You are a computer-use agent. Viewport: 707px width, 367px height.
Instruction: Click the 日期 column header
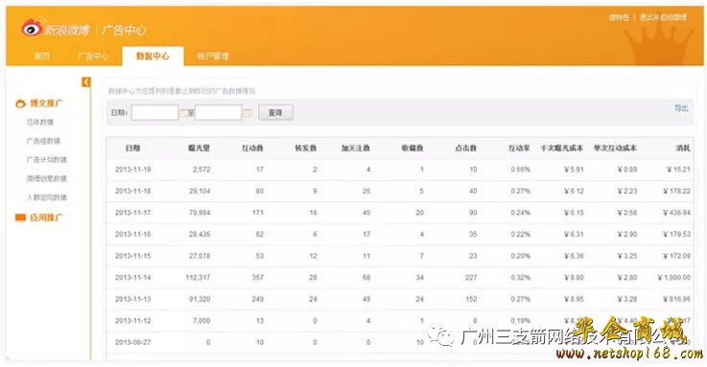pyautogui.click(x=133, y=149)
